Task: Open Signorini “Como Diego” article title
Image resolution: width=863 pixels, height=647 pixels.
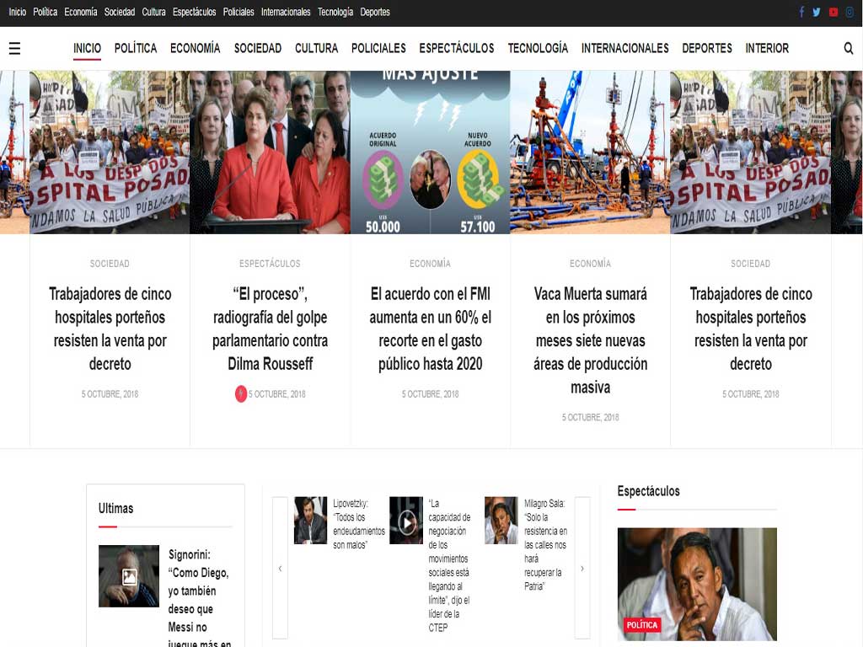Action: 200,597
